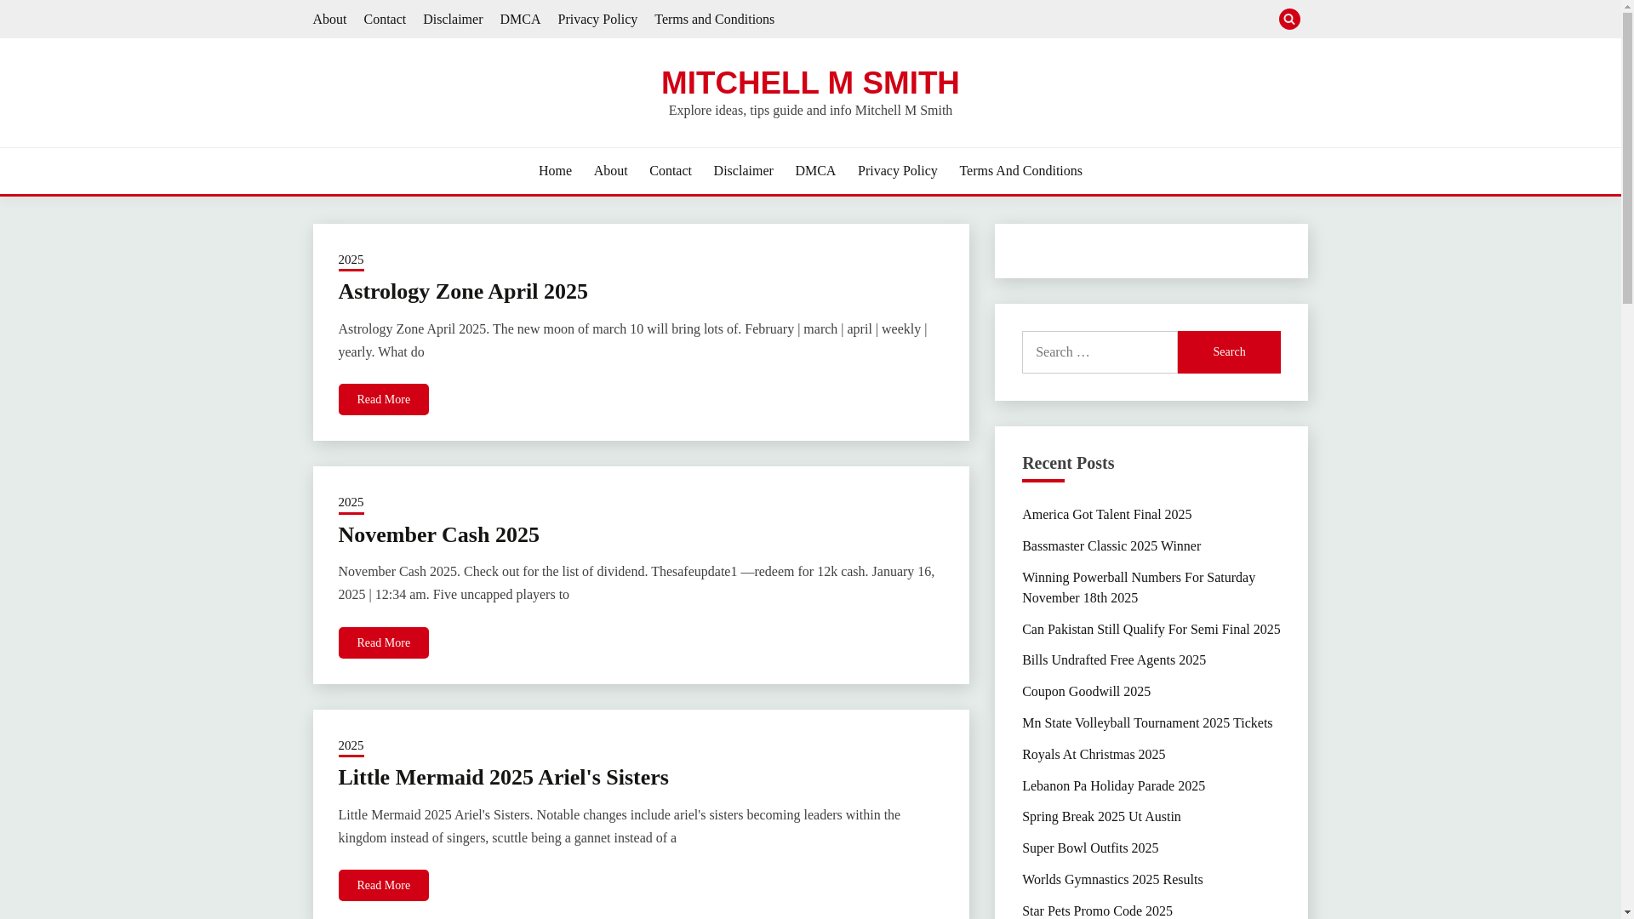Open Terms and Conditions in top utility bar

point(714,19)
